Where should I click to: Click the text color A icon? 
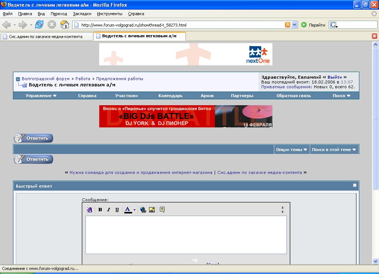click(x=128, y=210)
